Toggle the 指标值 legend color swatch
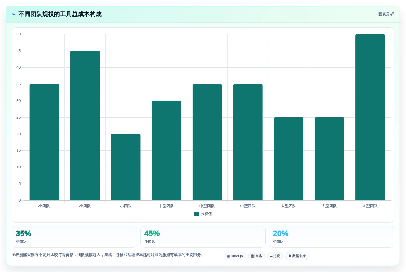Screen dimensions: 406x272 coord(196,214)
